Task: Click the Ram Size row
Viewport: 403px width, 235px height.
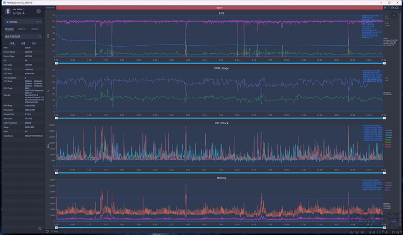Action: click(23, 118)
